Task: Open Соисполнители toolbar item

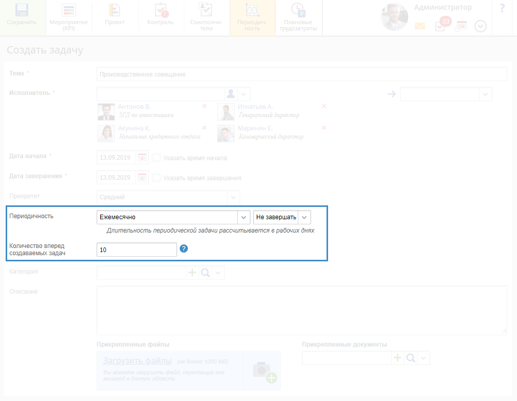Action: tap(205, 10)
